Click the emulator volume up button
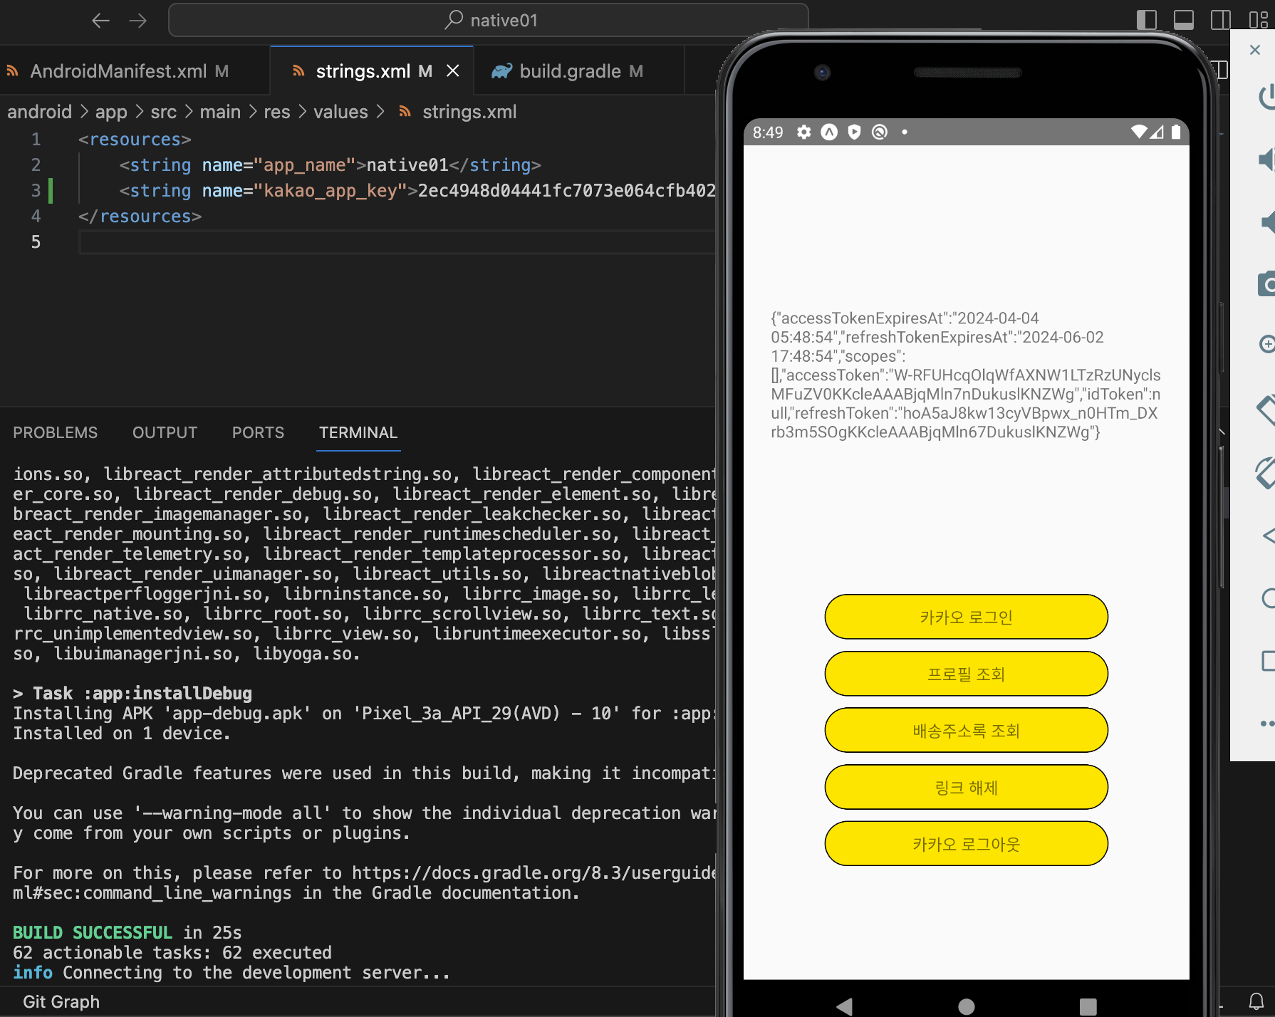The image size is (1275, 1017). pos(1266,159)
